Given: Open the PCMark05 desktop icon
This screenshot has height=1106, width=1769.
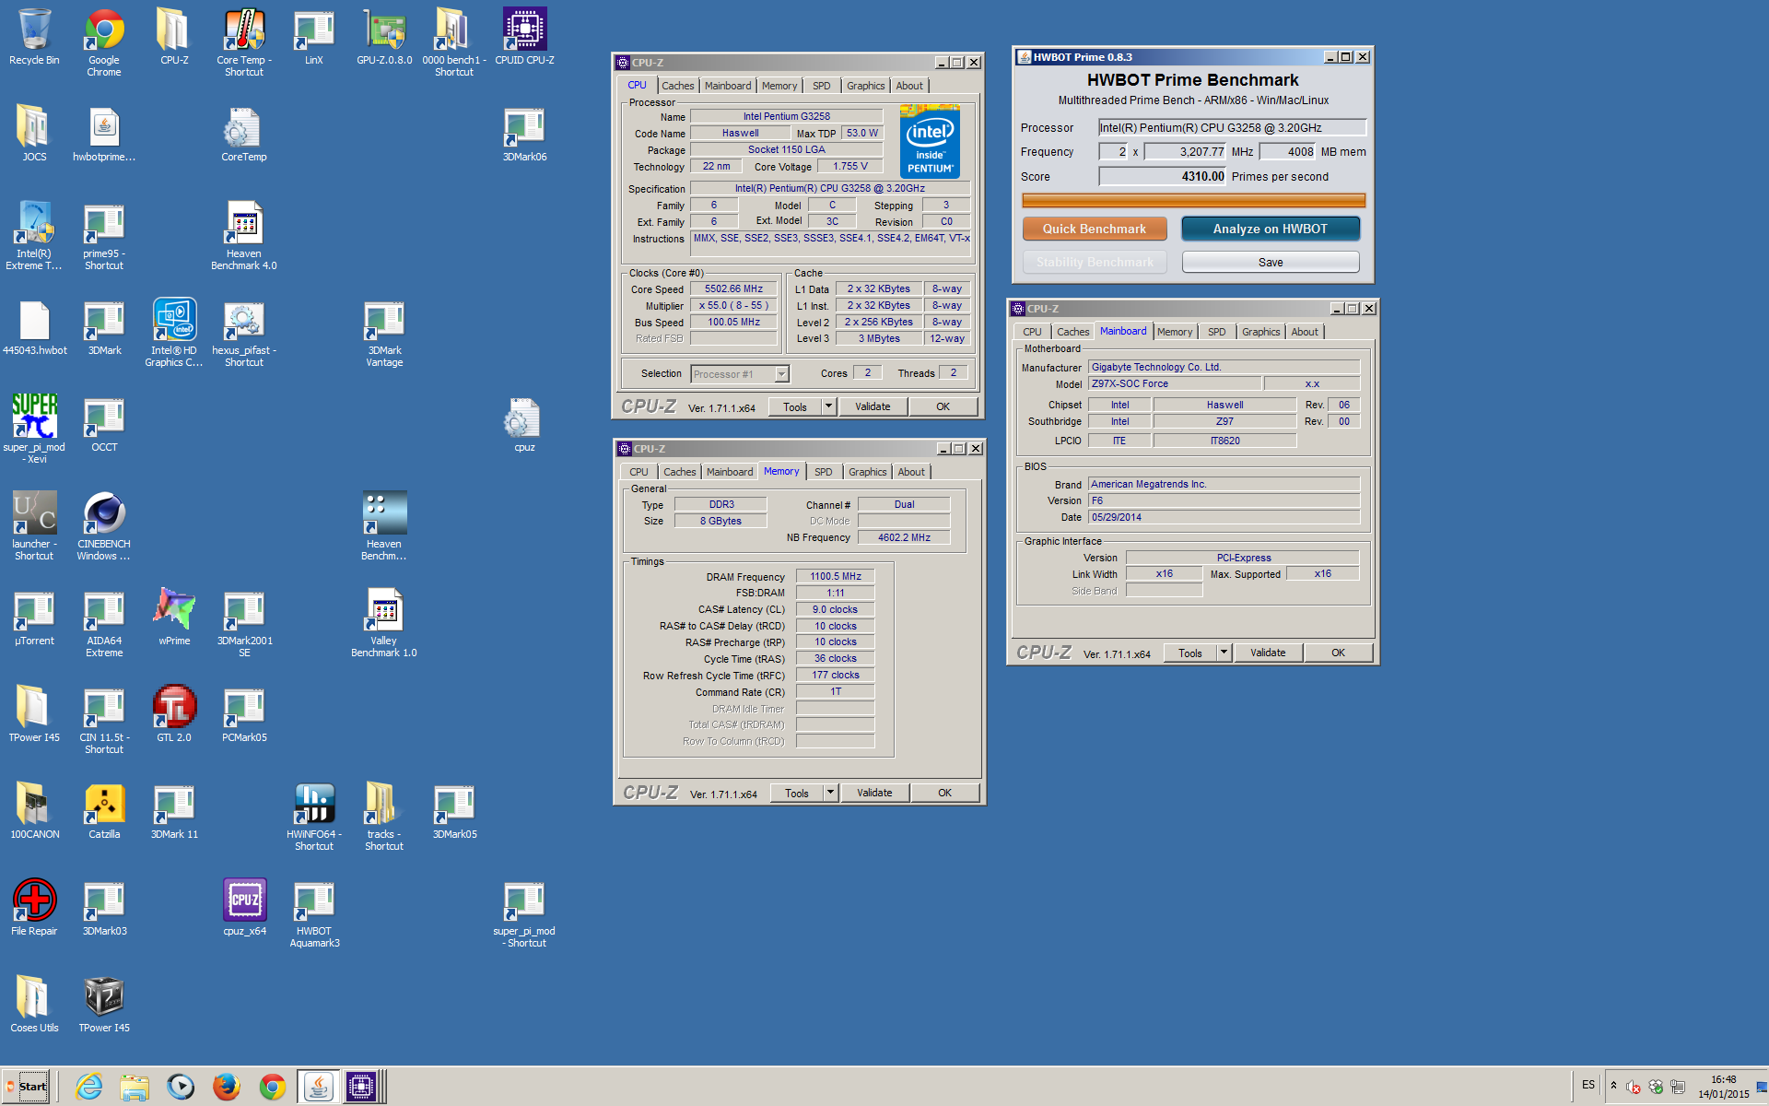Looking at the screenshot, I should [x=244, y=714].
